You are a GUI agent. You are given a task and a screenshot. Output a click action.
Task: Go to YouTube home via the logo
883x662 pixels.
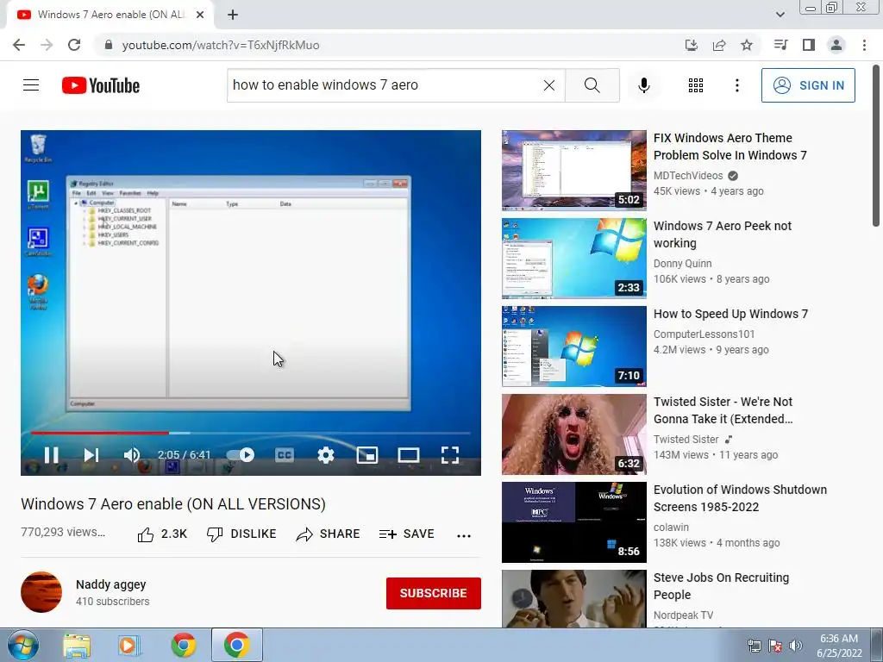[101, 85]
